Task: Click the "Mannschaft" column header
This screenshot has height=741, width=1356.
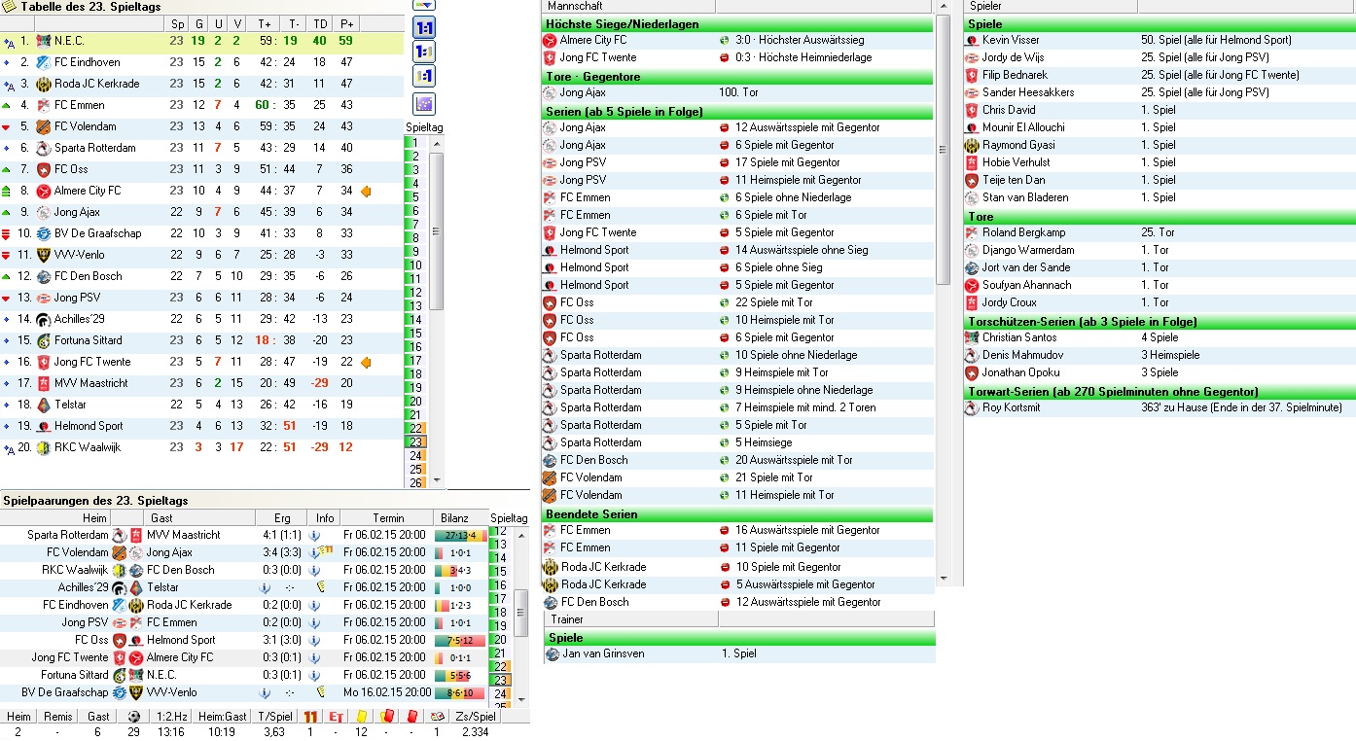Action: pyautogui.click(x=628, y=6)
